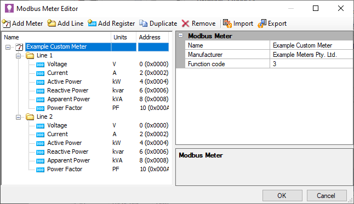Click the Manufacturer property label
This screenshot has width=354, height=204.
(205, 55)
